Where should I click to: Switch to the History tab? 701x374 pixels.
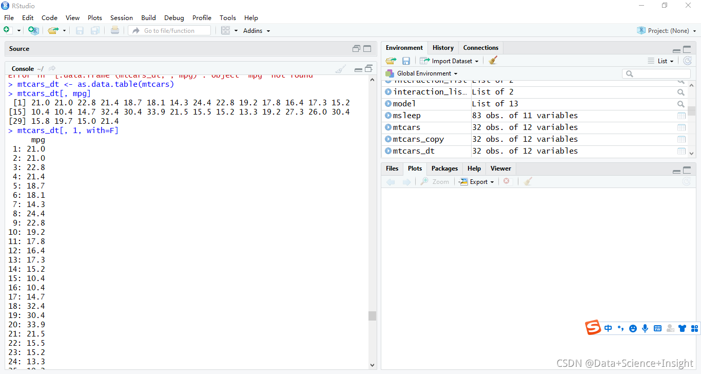click(x=442, y=47)
